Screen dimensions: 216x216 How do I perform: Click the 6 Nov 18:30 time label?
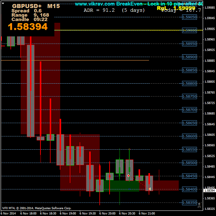[x=48, y=213]
